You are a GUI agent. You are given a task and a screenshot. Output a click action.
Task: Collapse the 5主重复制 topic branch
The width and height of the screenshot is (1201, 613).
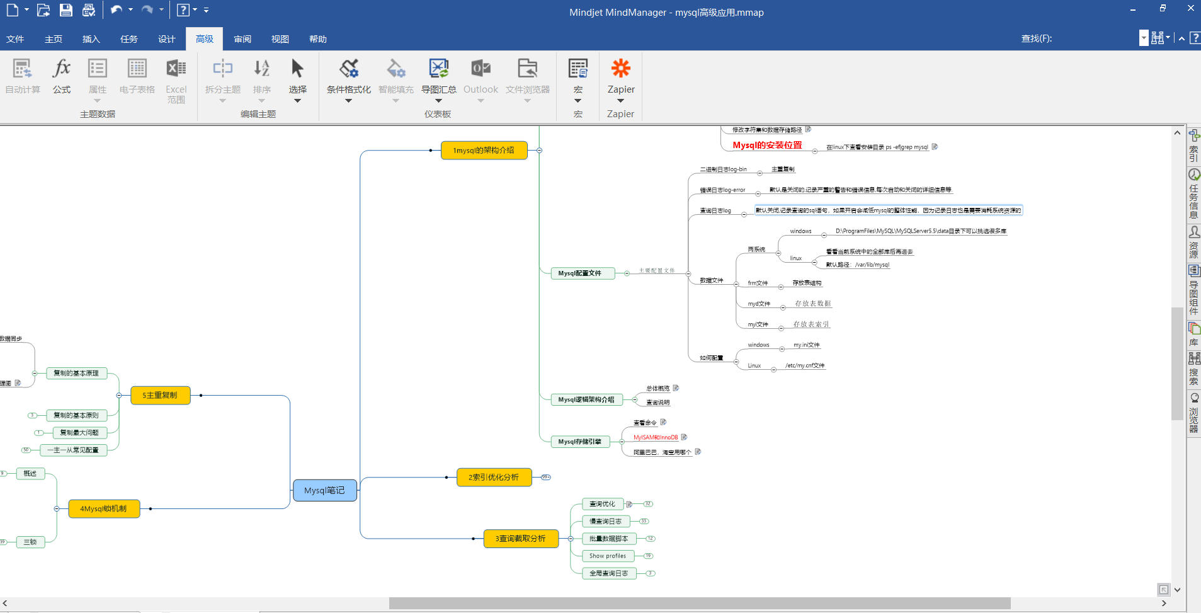(119, 396)
